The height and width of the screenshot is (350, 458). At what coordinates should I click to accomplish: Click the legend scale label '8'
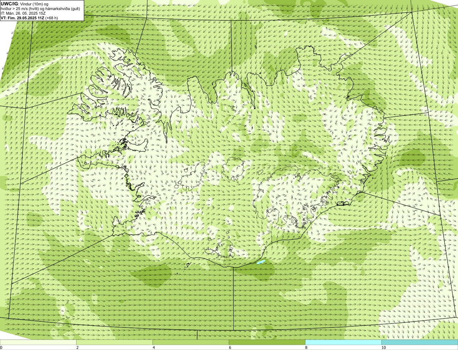pyautogui.click(x=306, y=347)
